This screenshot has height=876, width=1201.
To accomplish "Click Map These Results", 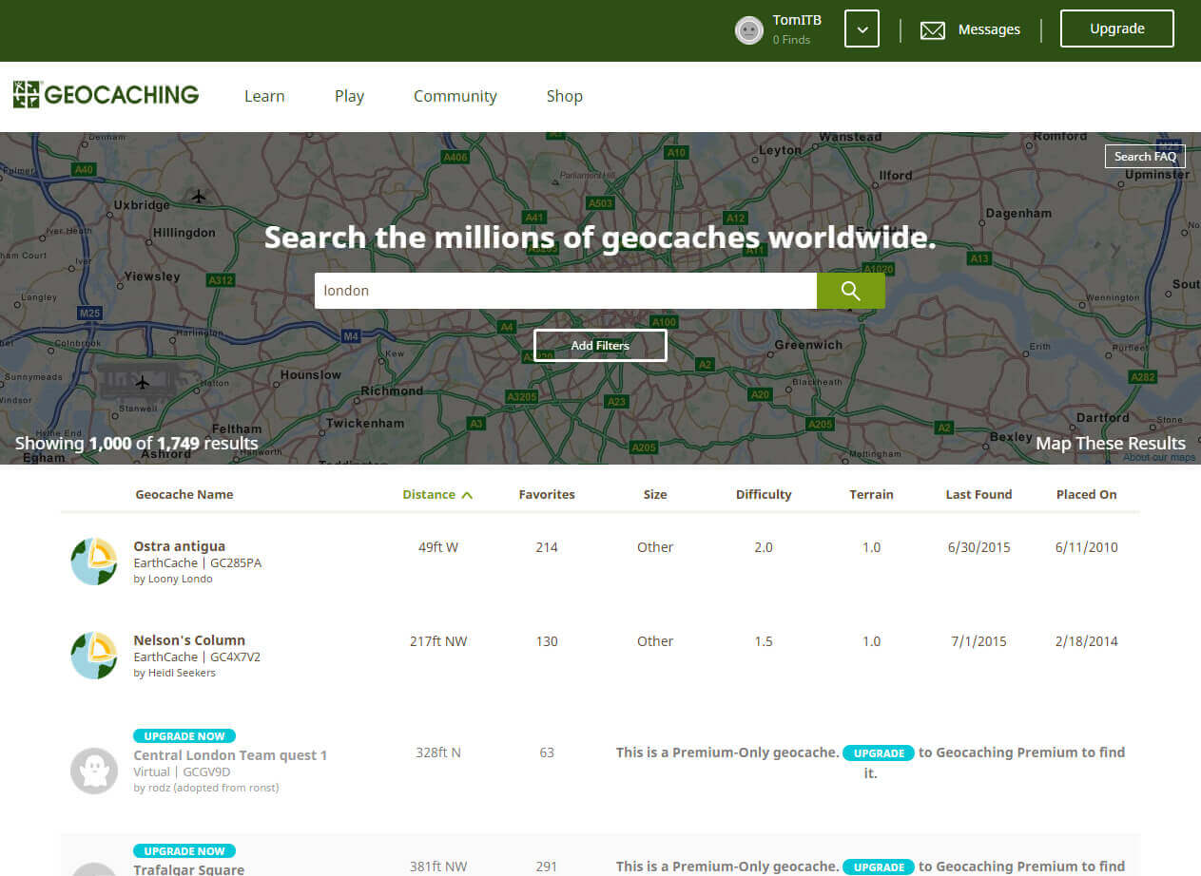I will click(x=1111, y=443).
